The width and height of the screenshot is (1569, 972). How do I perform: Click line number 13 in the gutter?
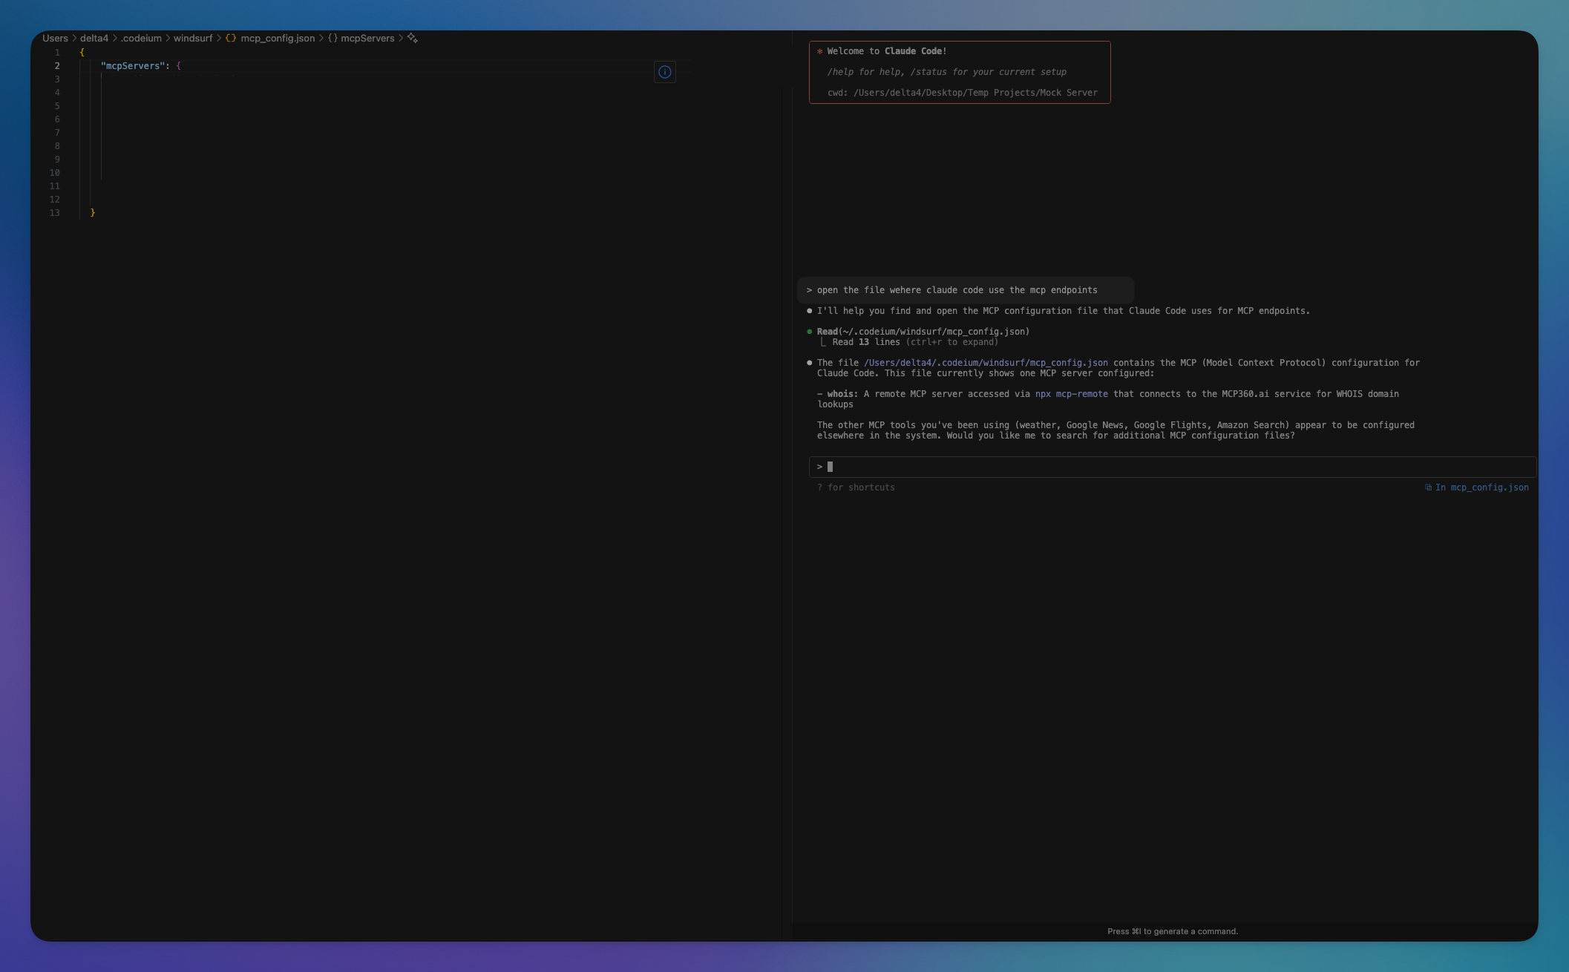(x=54, y=213)
